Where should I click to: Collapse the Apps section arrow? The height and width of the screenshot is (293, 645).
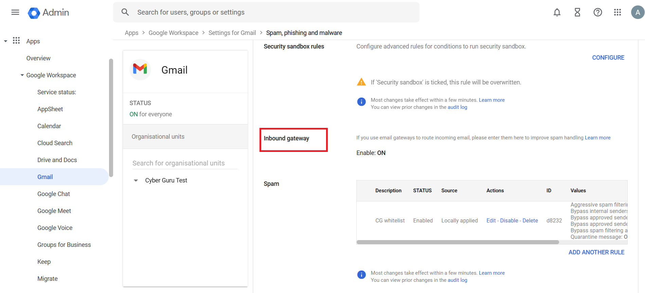(5, 41)
